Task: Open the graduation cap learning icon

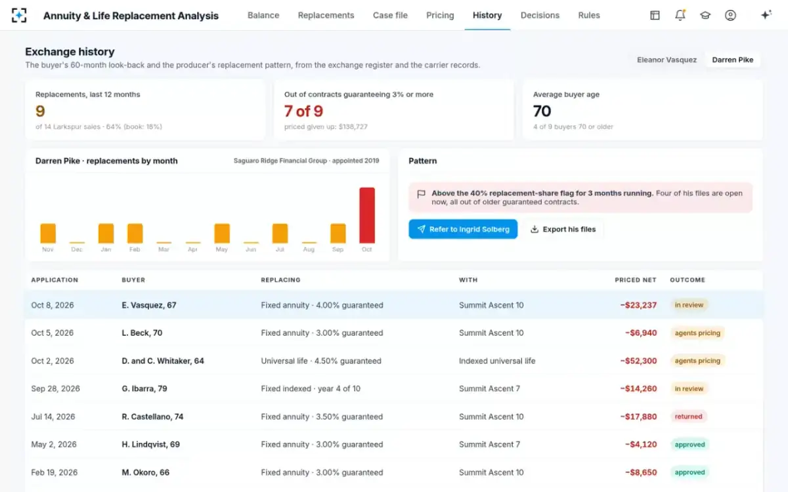Action: pos(705,15)
